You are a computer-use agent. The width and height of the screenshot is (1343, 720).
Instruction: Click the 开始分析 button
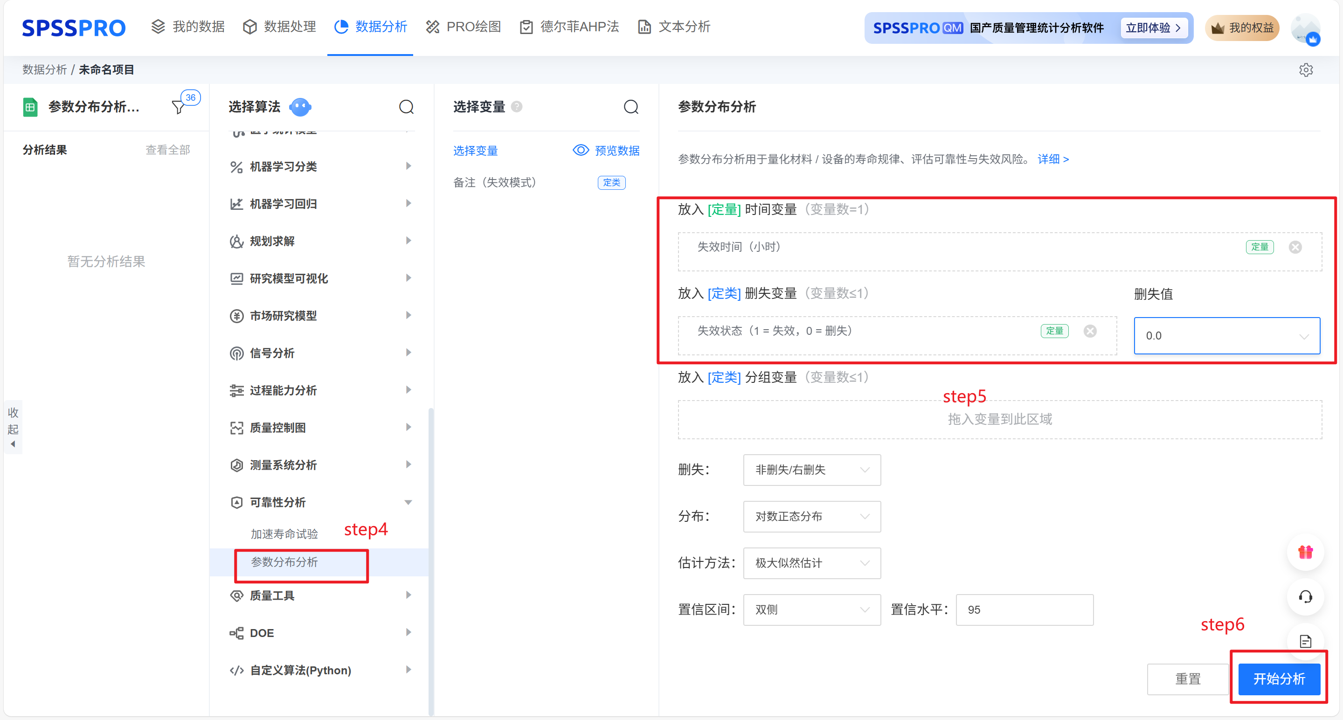point(1279,679)
